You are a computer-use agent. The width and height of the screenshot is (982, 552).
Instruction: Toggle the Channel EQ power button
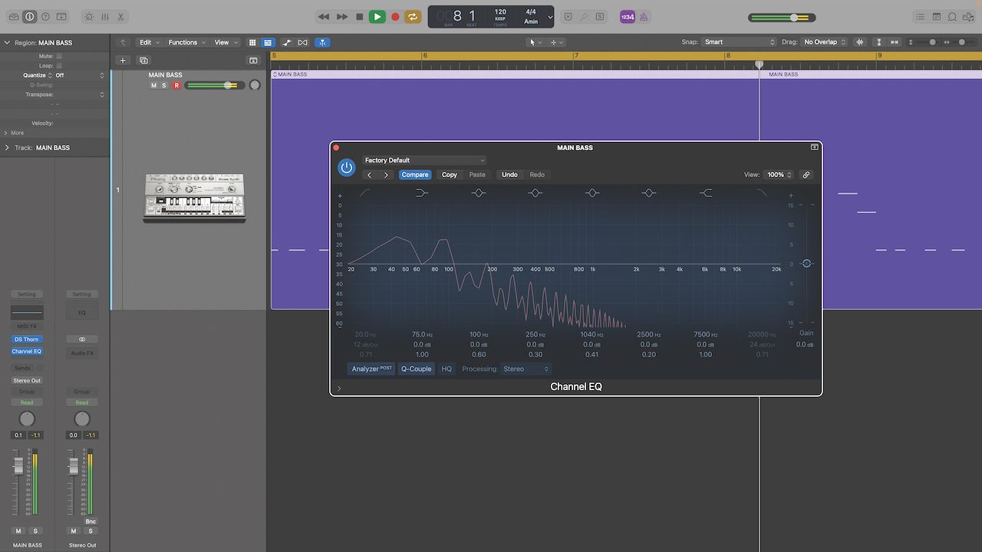click(347, 167)
